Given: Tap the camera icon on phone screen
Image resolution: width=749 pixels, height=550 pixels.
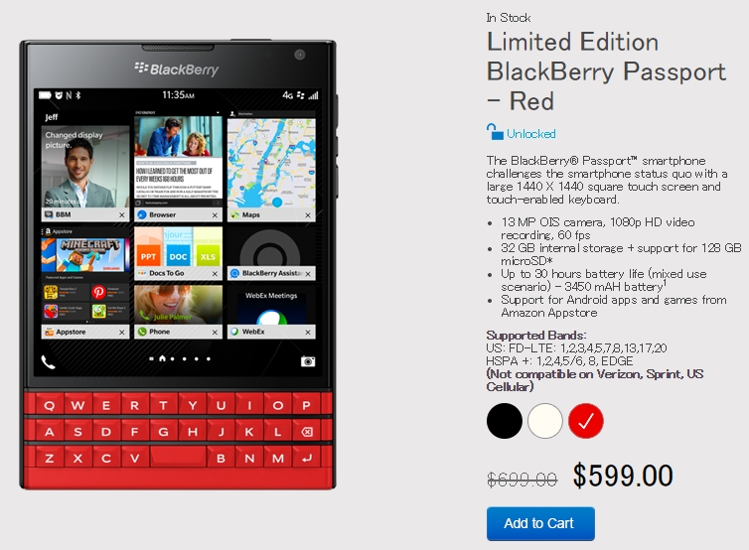Looking at the screenshot, I should (x=308, y=361).
